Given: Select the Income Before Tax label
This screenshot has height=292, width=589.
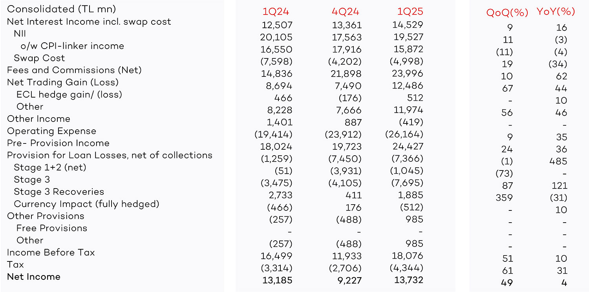Looking at the screenshot, I should pos(51,252).
